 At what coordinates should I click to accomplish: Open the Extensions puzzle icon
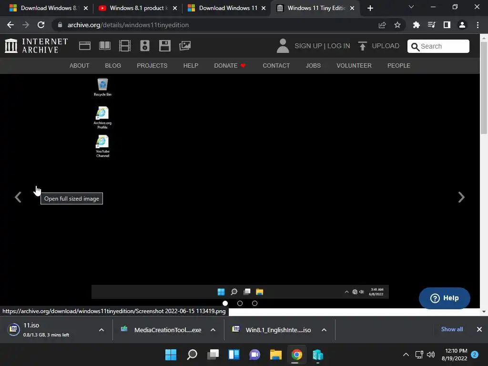417,25
